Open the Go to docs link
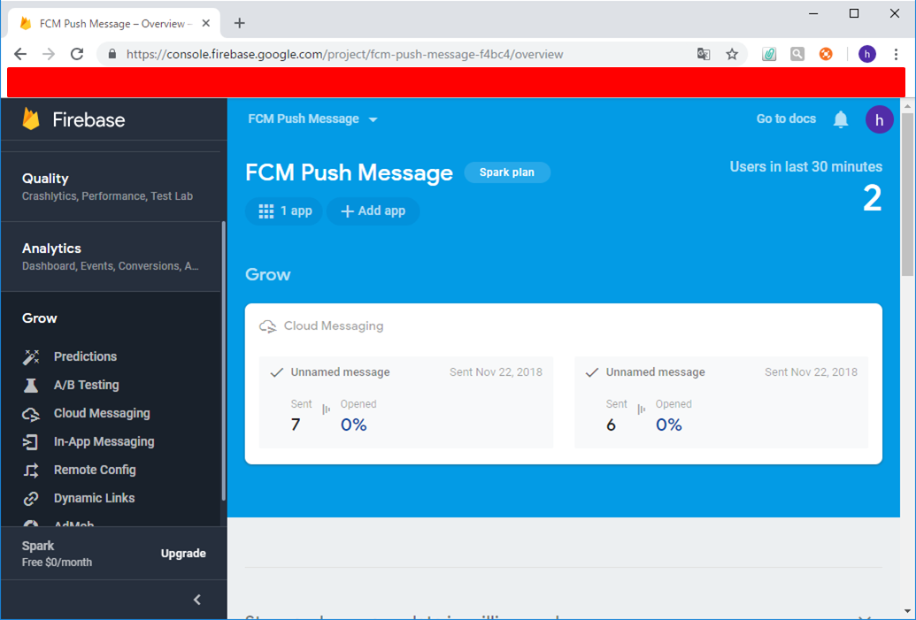The height and width of the screenshot is (620, 916). click(x=786, y=119)
